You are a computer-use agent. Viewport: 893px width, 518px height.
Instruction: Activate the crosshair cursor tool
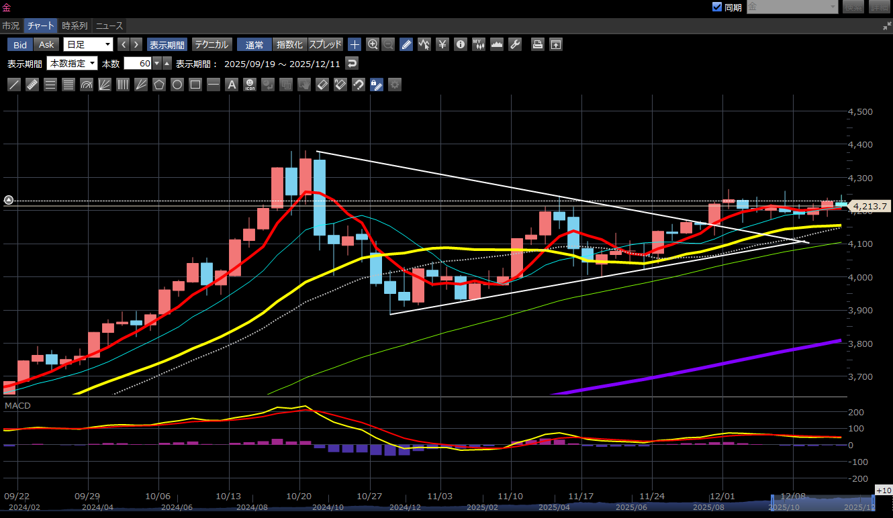355,45
